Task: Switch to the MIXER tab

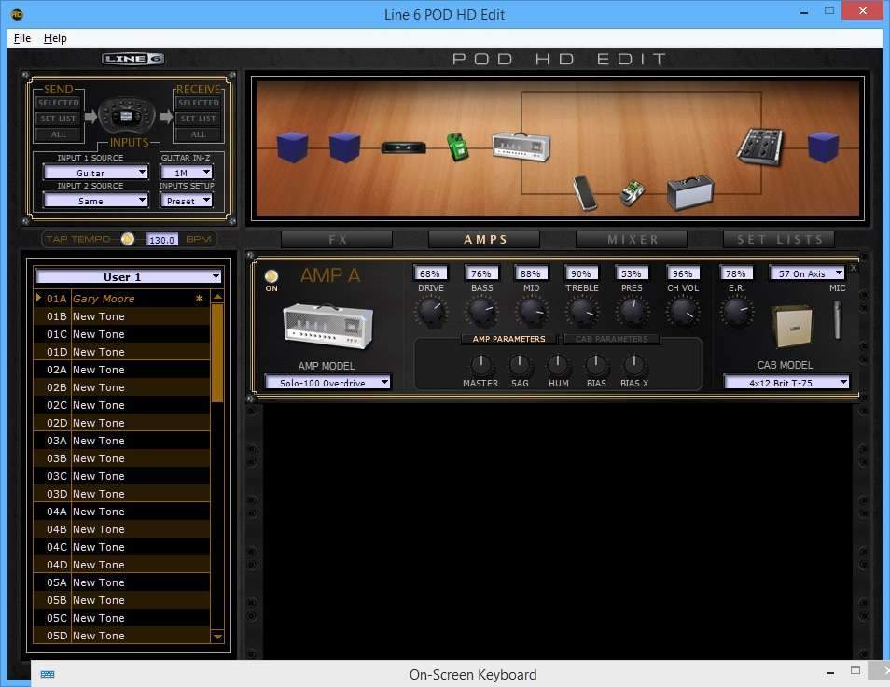Action: point(632,240)
